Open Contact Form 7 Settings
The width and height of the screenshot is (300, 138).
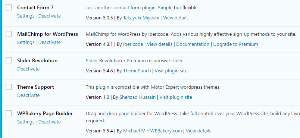[x=26, y=16]
